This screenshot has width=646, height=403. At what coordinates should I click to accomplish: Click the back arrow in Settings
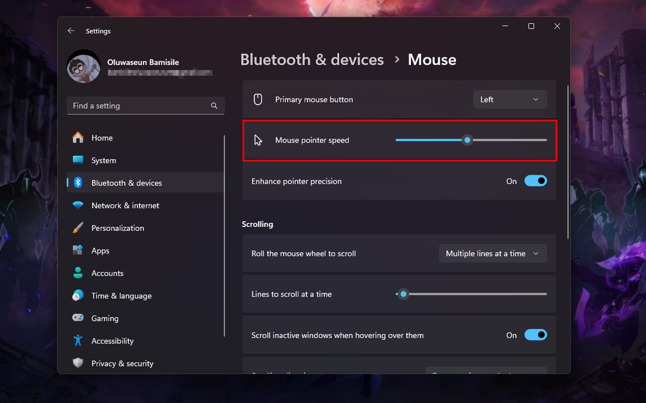(71, 30)
